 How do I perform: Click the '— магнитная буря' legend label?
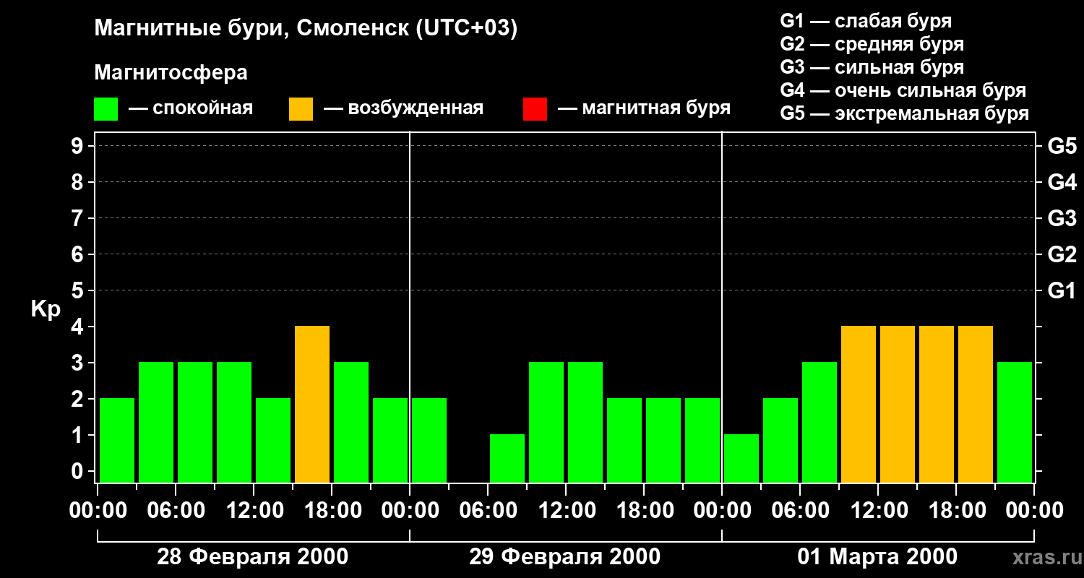[644, 108]
